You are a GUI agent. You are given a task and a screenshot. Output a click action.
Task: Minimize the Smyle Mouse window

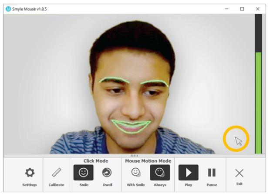point(226,9)
